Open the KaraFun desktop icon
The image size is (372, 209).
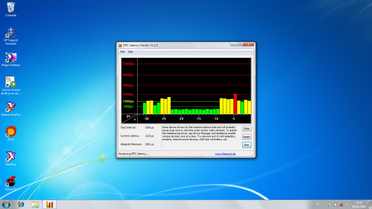pyautogui.click(x=11, y=157)
